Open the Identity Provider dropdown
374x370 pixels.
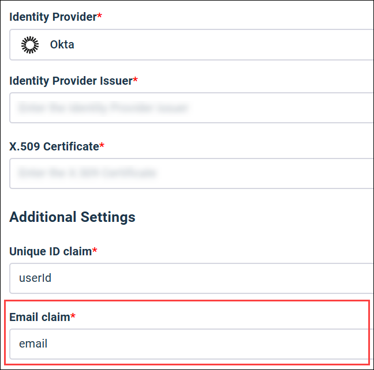tap(190, 44)
